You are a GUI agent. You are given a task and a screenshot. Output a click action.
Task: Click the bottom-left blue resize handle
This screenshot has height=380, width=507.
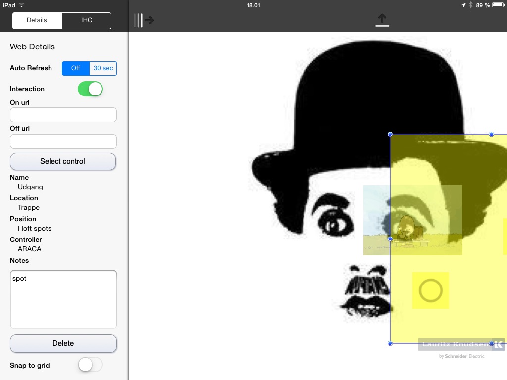pos(390,343)
